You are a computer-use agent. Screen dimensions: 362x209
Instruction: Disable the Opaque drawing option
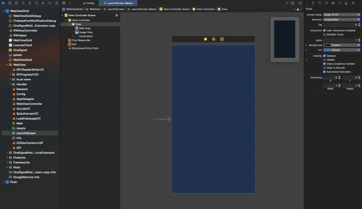click(324, 55)
